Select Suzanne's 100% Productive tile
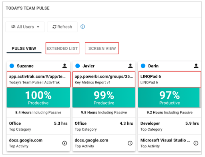Image resolution: width=205 pixels, height=157 pixels. click(x=38, y=97)
